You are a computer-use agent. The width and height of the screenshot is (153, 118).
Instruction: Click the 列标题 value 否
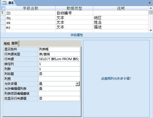pyautogui.click(x=59, y=74)
